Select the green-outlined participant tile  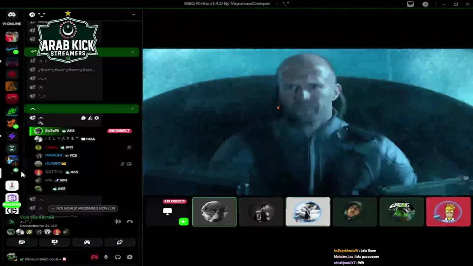(x=214, y=212)
